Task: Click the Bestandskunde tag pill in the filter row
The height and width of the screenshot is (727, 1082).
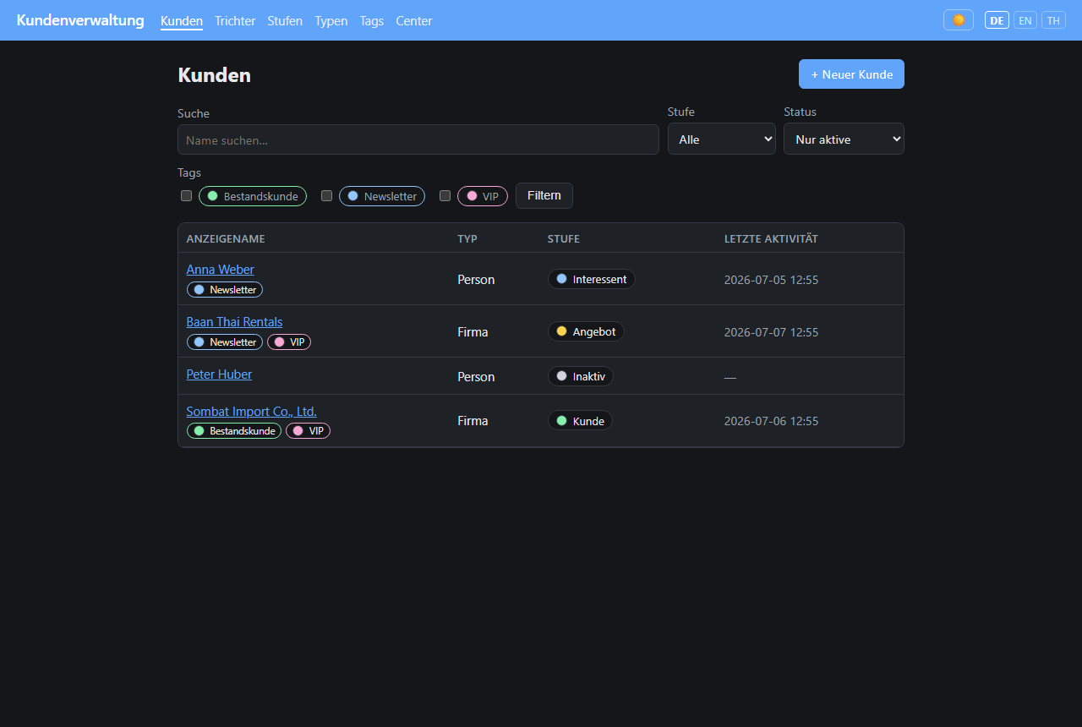Action: point(253,196)
